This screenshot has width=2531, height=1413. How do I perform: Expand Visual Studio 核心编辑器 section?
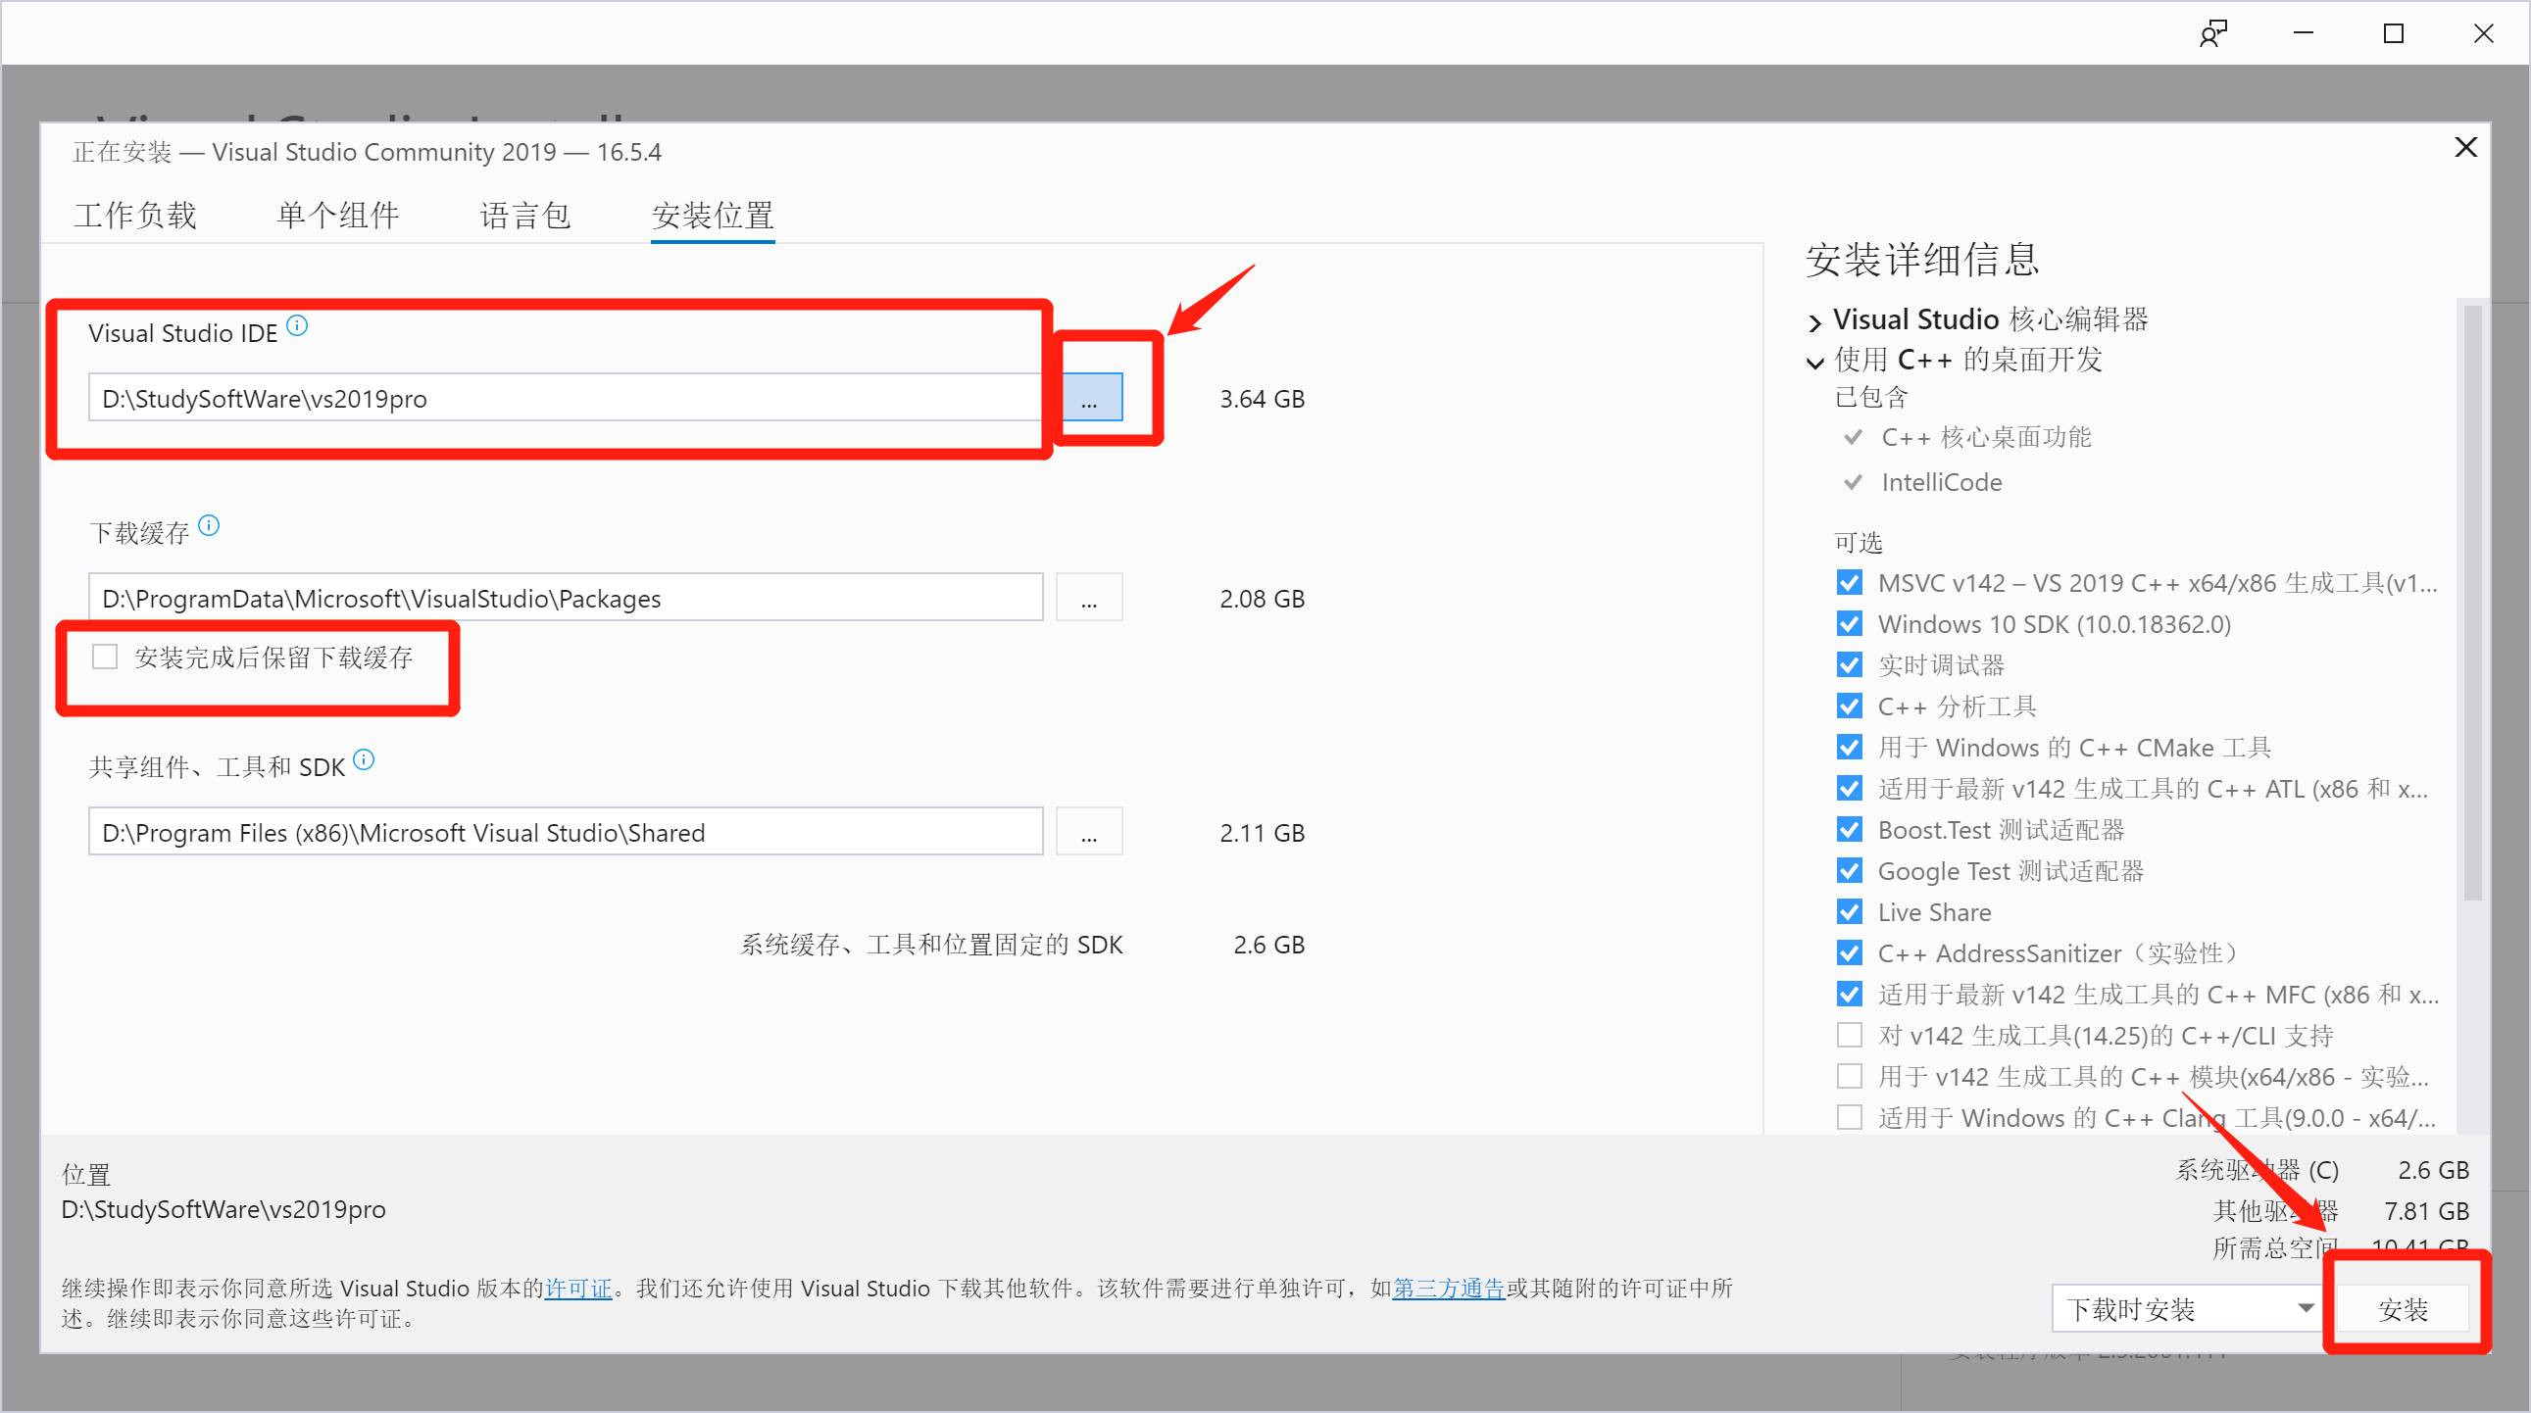pos(1814,321)
